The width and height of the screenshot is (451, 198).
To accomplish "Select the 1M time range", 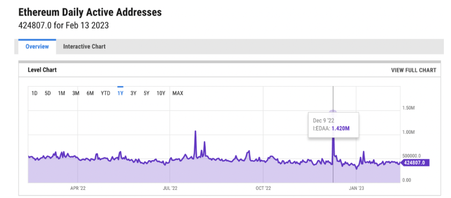I will [61, 93].
